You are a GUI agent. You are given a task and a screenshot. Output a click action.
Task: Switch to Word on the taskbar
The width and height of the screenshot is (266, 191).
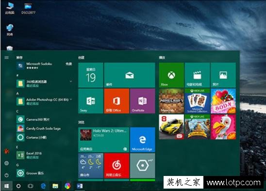pyautogui.click(x=80, y=186)
